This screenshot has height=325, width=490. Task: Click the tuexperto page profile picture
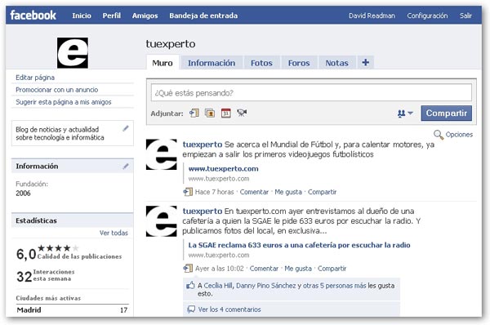click(73, 53)
